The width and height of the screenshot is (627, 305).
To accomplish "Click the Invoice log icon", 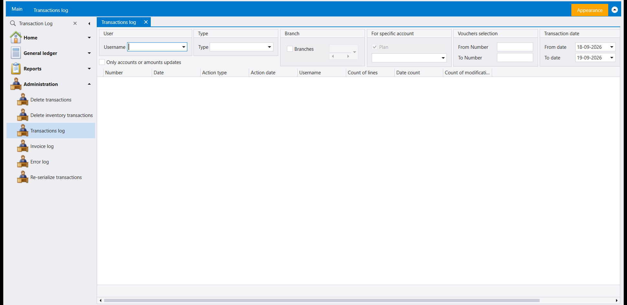I will coord(23,146).
